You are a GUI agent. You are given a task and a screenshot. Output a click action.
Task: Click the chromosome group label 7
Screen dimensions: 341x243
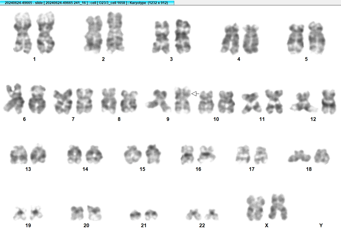tap(73, 119)
